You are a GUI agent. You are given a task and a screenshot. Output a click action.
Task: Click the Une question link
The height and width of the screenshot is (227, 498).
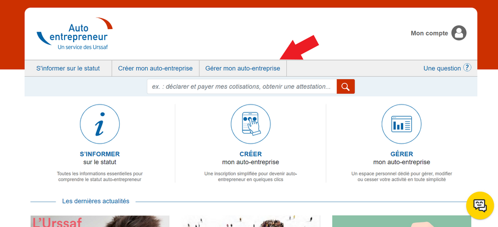click(442, 68)
